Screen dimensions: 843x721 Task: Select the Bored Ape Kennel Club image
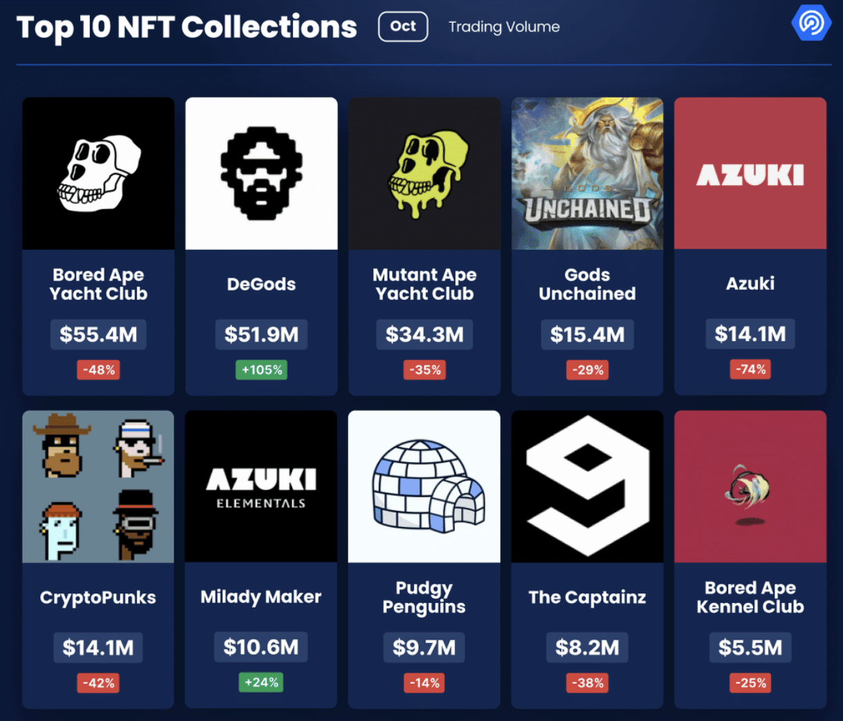pyautogui.click(x=750, y=487)
